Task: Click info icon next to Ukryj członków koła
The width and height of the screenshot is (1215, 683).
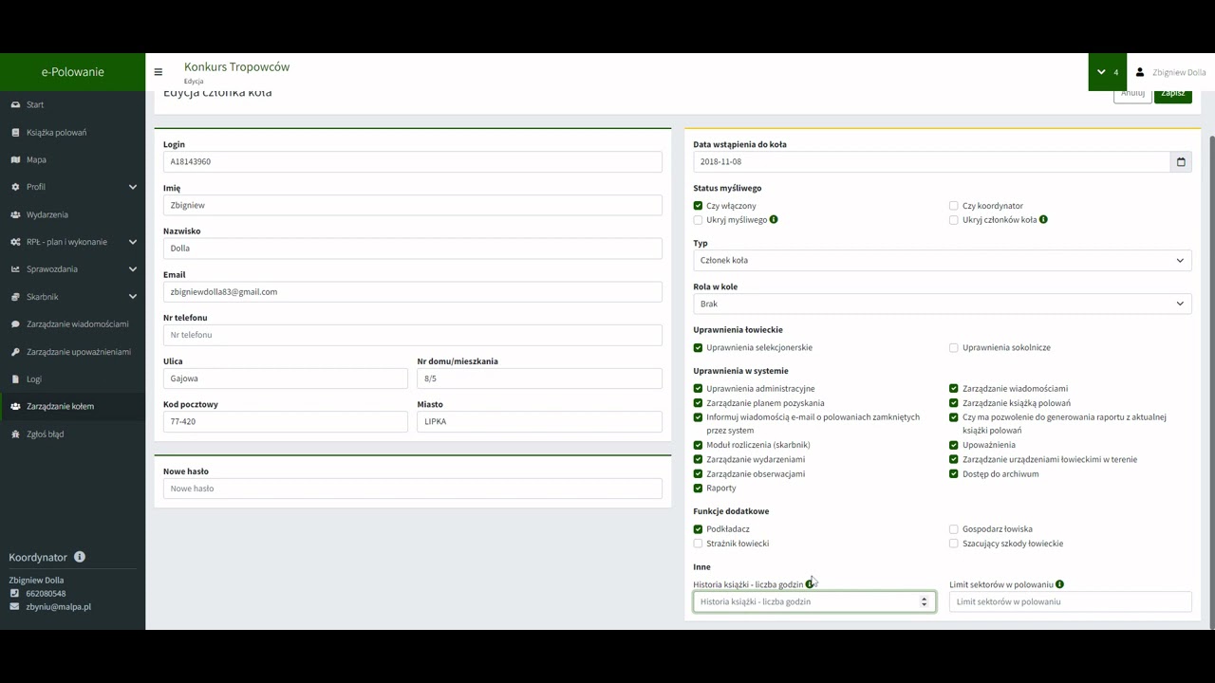Action: (1043, 220)
